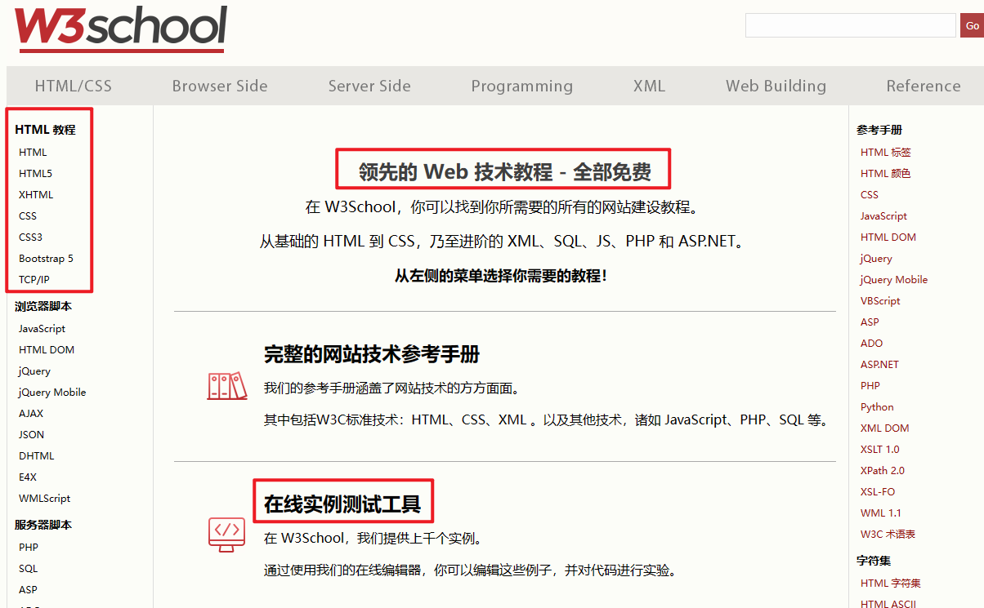984x608 pixels.
Task: Select the HTML5 tutorial link
Action: (36, 173)
